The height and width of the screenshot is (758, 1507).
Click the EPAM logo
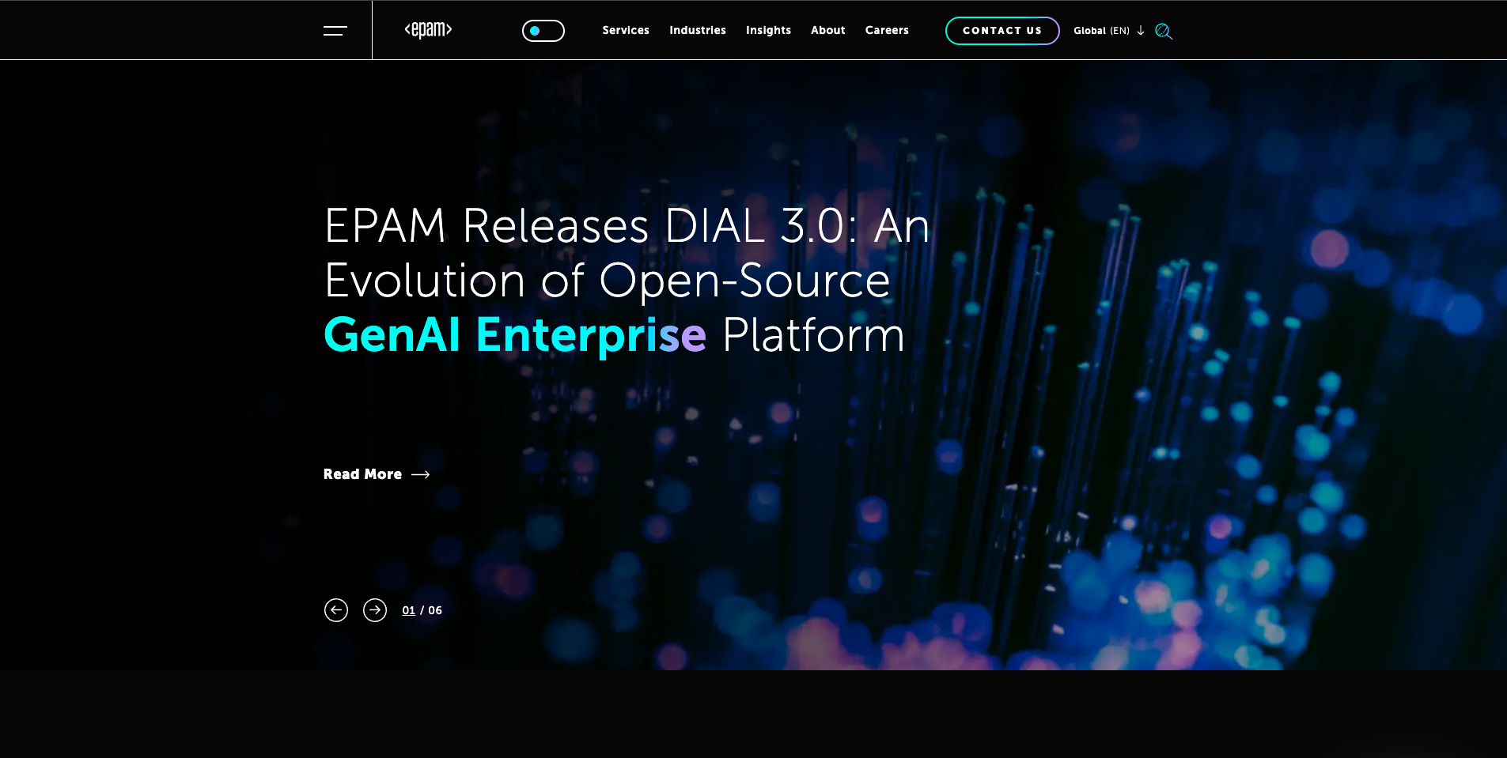point(428,30)
